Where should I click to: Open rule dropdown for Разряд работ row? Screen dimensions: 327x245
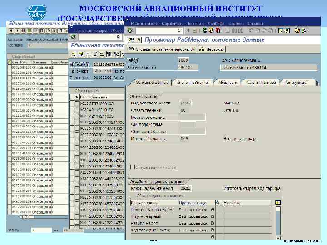click(x=212, y=223)
